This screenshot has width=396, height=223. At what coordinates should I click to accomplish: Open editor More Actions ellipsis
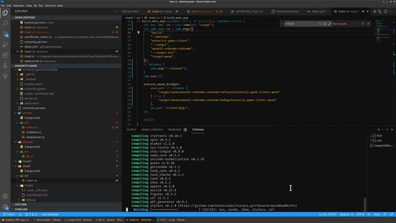tap(392, 11)
